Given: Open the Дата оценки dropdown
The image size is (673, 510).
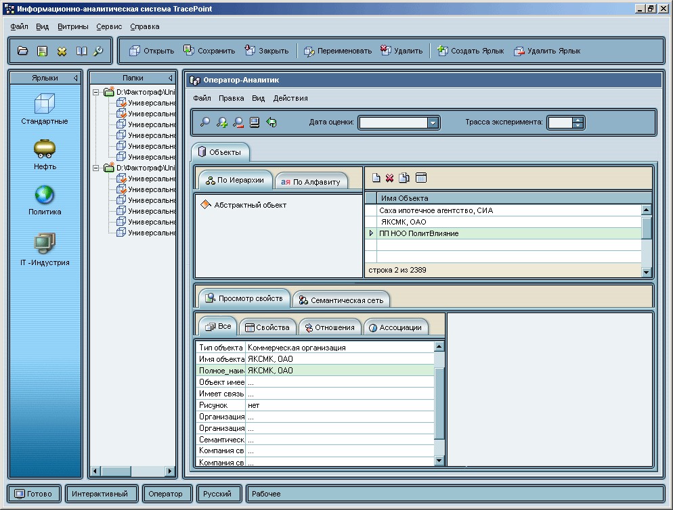Looking at the screenshot, I should 433,123.
